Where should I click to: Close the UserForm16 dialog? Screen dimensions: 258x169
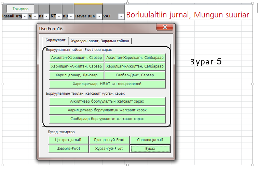click(165, 28)
